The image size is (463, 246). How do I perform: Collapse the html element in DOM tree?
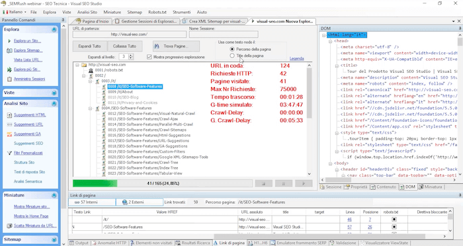[324, 35]
